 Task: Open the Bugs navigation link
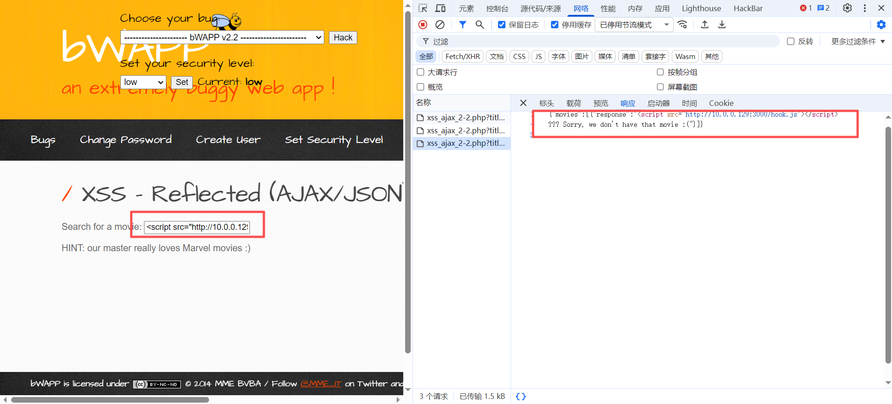click(x=43, y=140)
